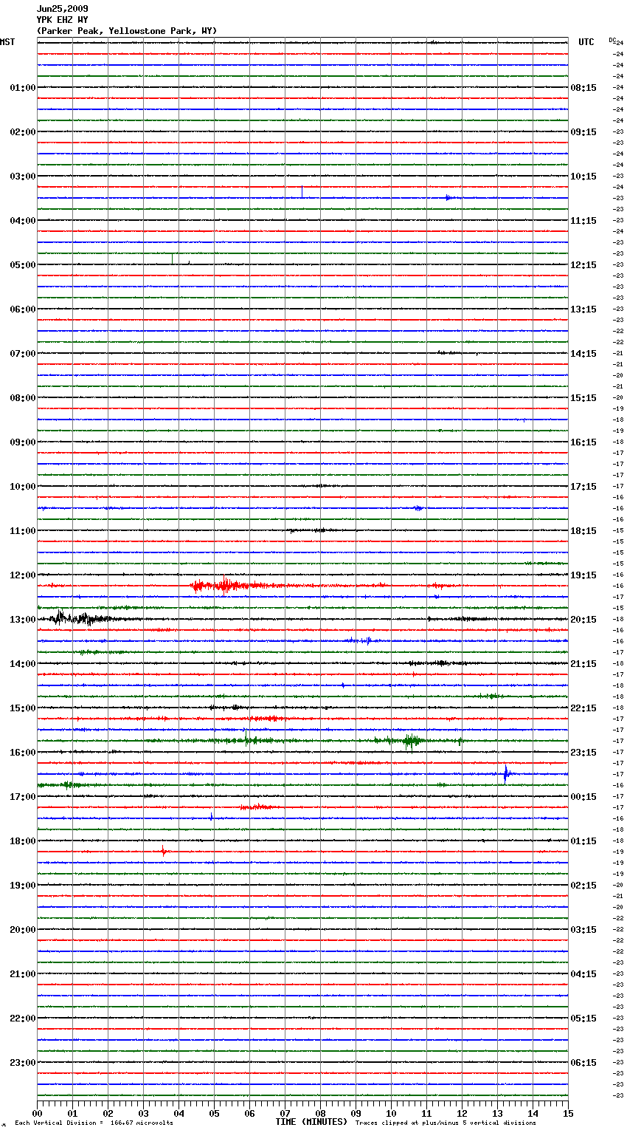Select the 04:00 MST time label

[x=23, y=221]
